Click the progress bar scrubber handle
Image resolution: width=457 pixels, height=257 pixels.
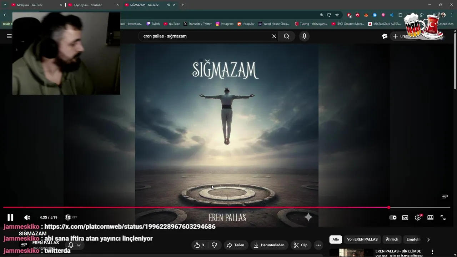point(388,207)
